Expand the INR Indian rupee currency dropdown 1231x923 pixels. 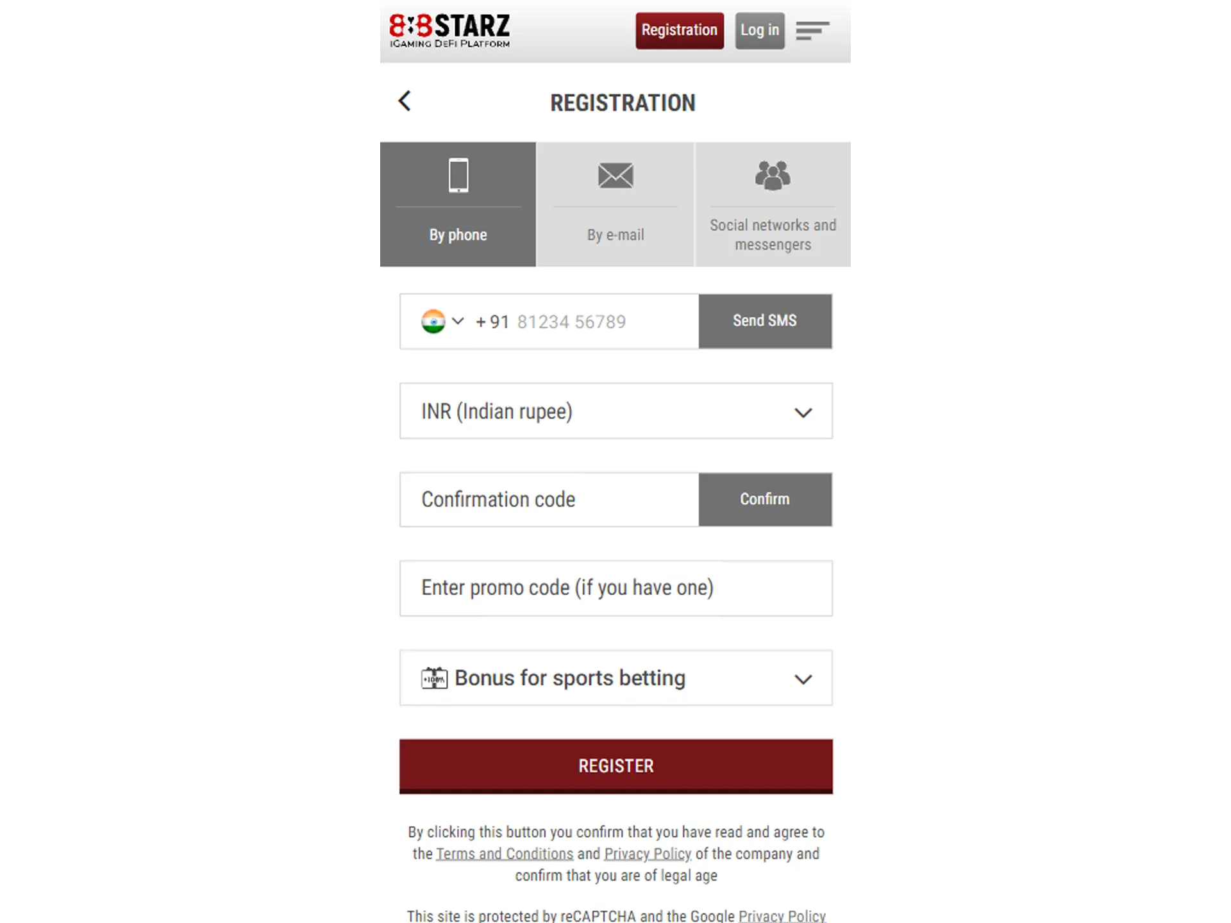(803, 411)
